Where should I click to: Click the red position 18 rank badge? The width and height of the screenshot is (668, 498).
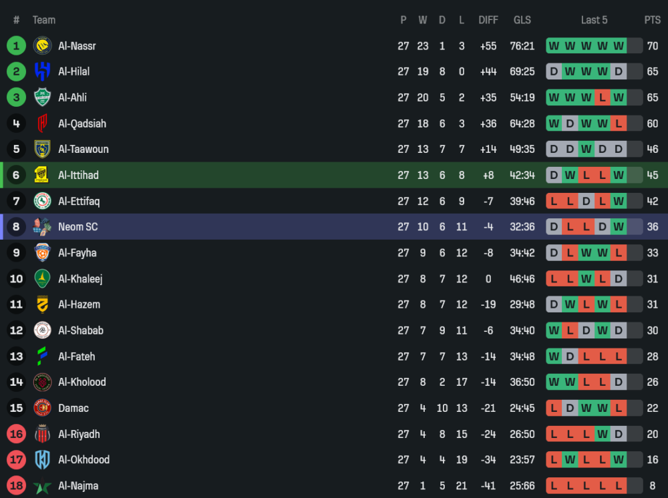tap(17, 486)
